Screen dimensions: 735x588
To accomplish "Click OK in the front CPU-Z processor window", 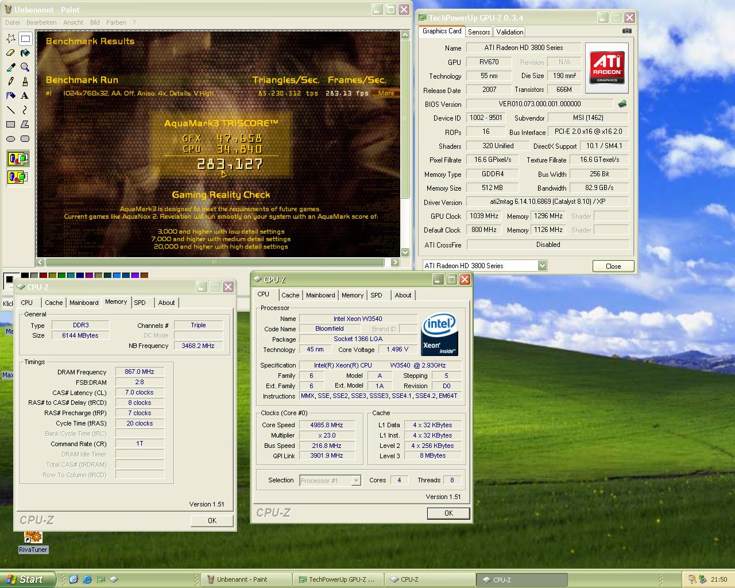I will click(448, 513).
